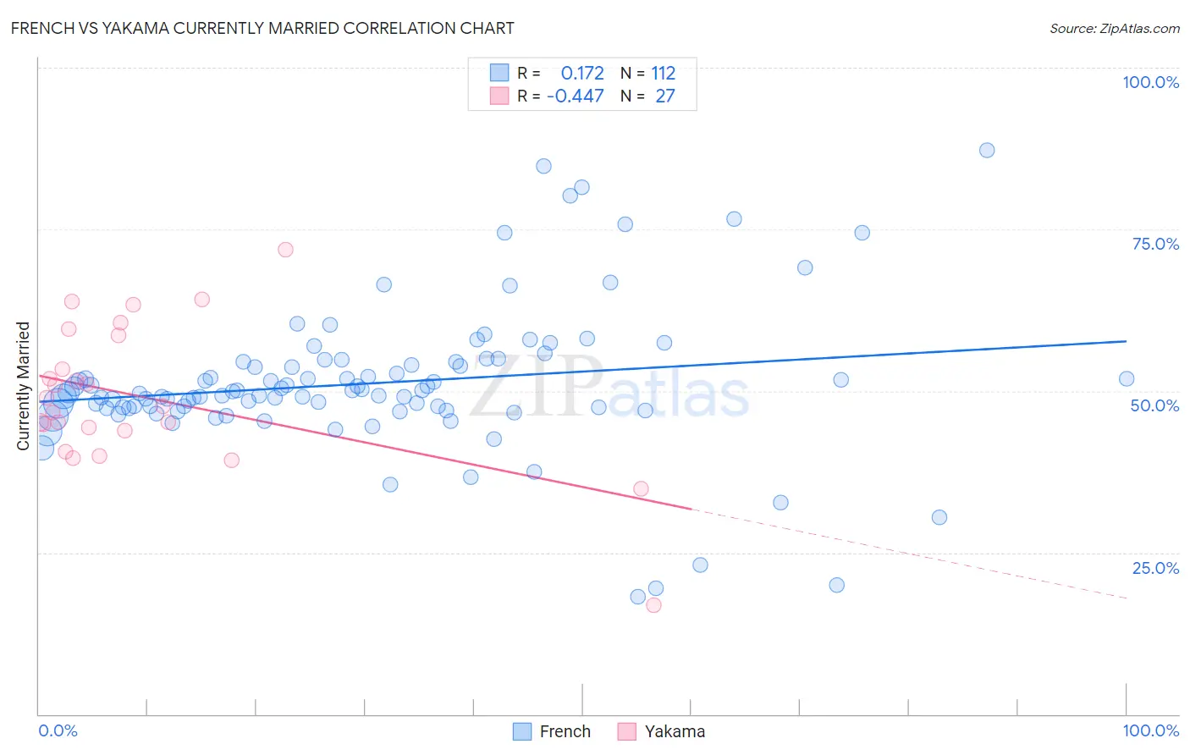The image size is (1190, 755).
Task: Click the blue point at far right edge
Action: point(1127,379)
